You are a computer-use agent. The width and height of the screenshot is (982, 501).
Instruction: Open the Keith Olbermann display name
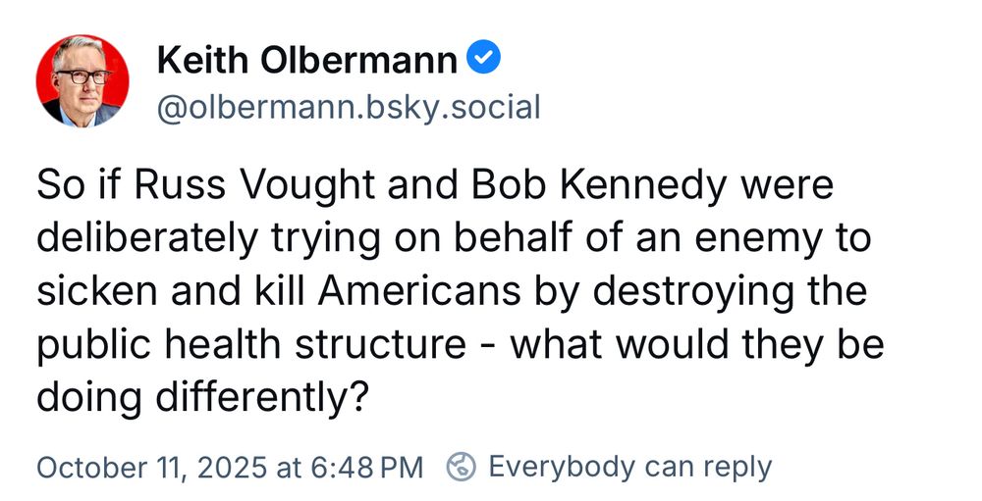click(x=306, y=62)
